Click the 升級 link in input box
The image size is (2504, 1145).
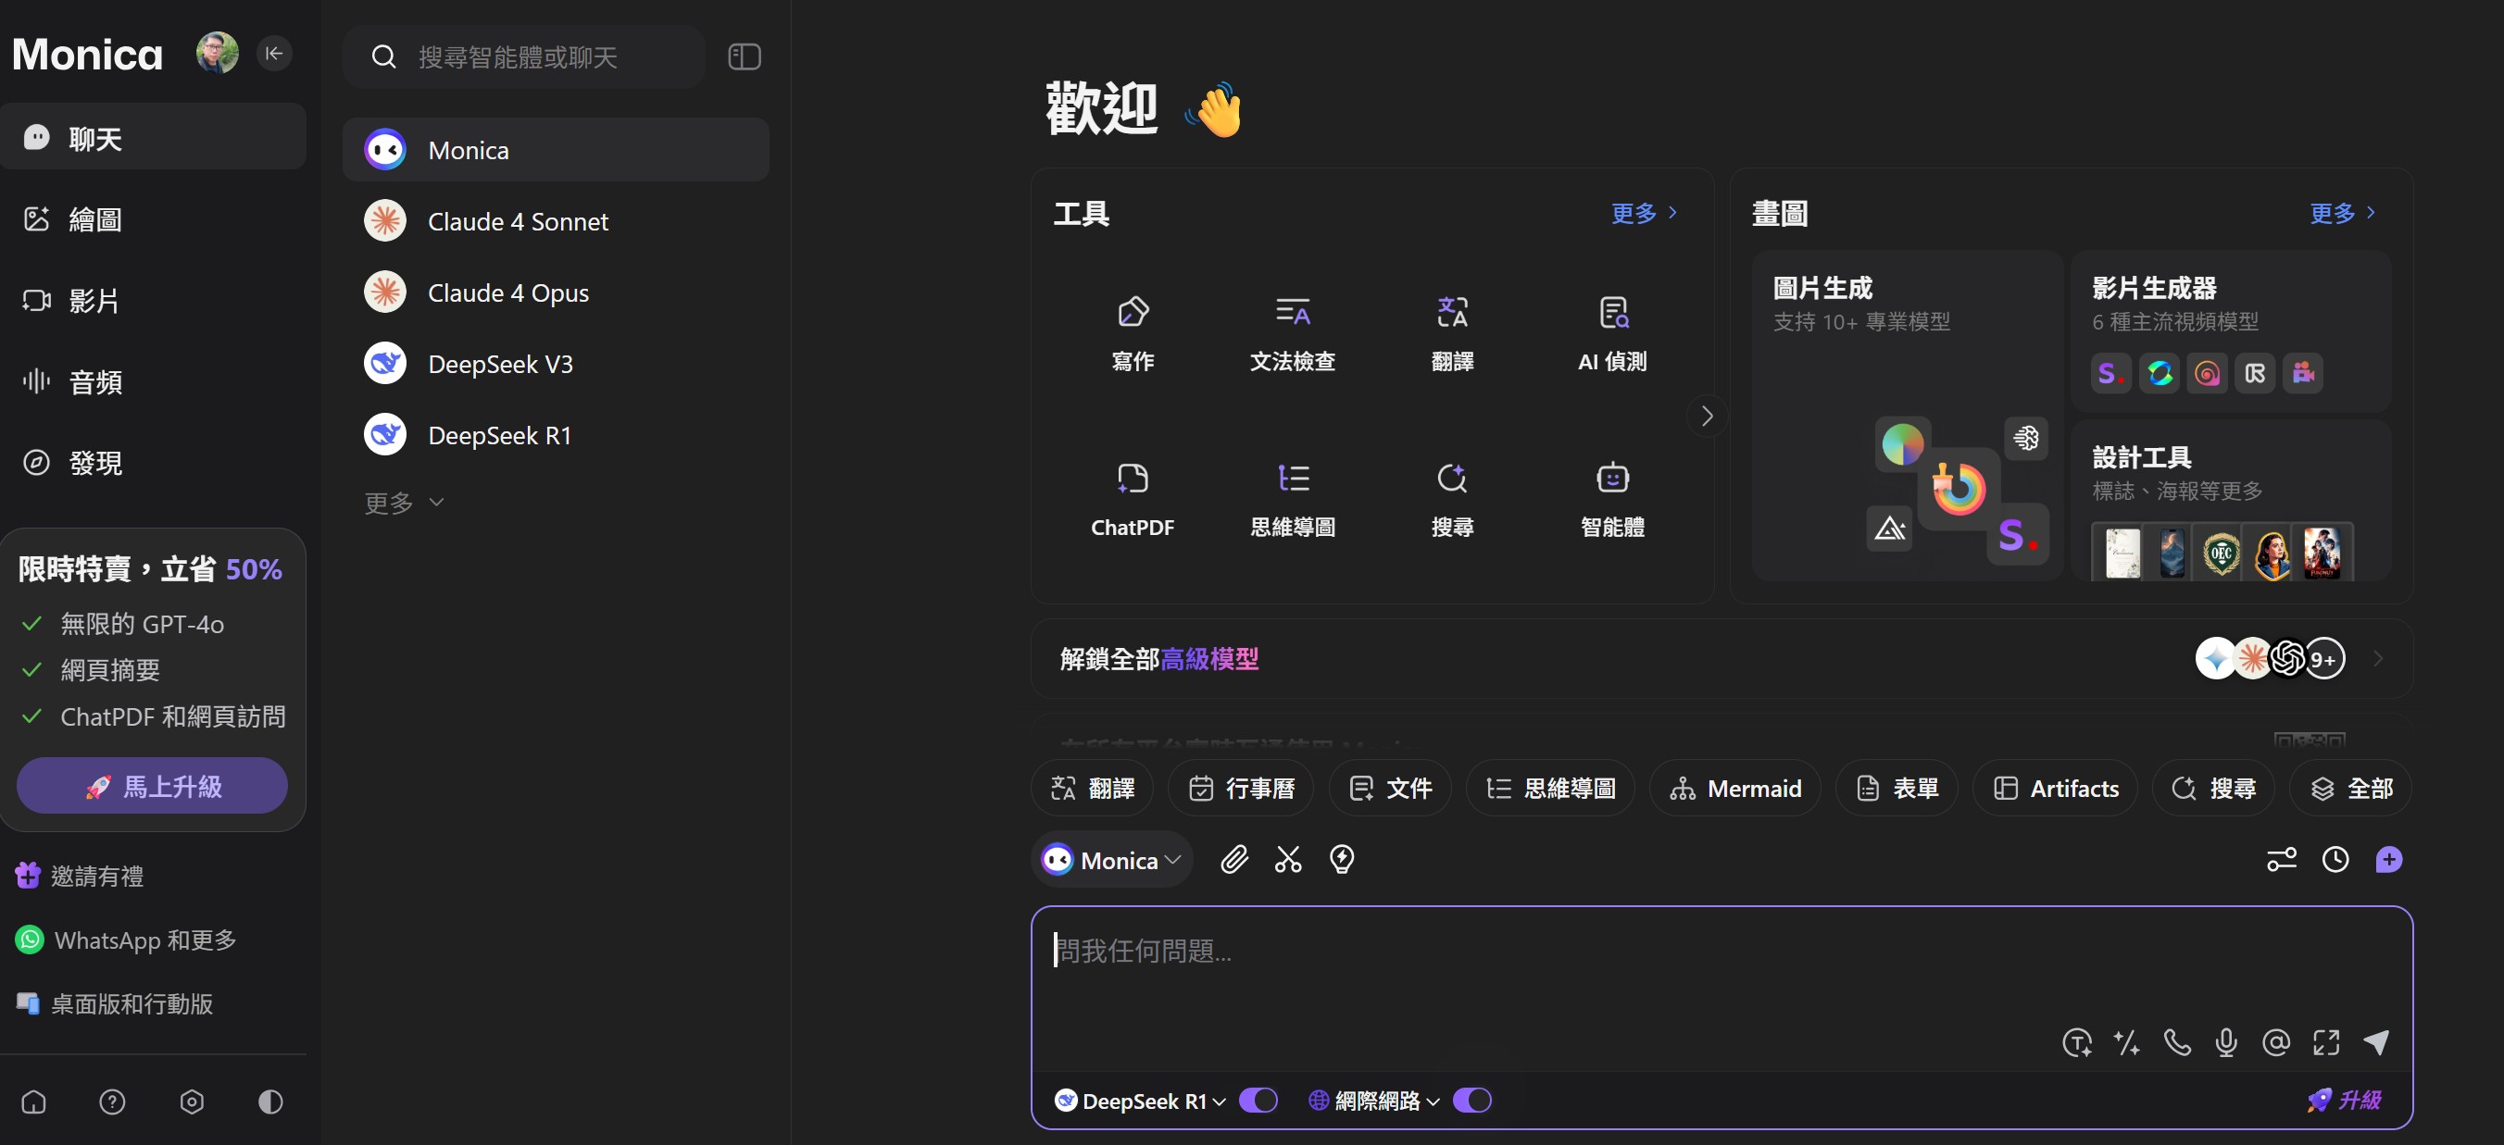[x=2343, y=1100]
